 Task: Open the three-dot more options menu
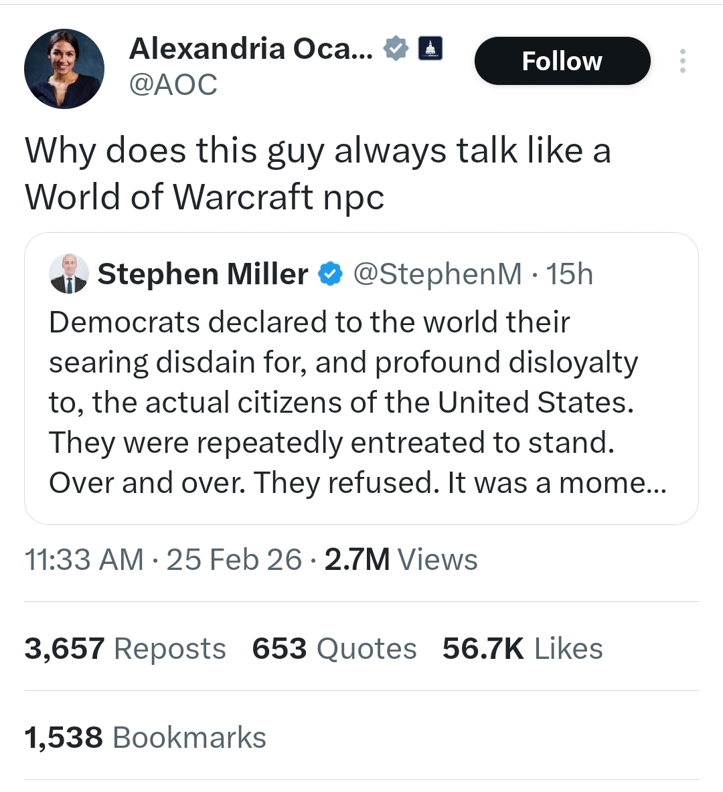682,61
